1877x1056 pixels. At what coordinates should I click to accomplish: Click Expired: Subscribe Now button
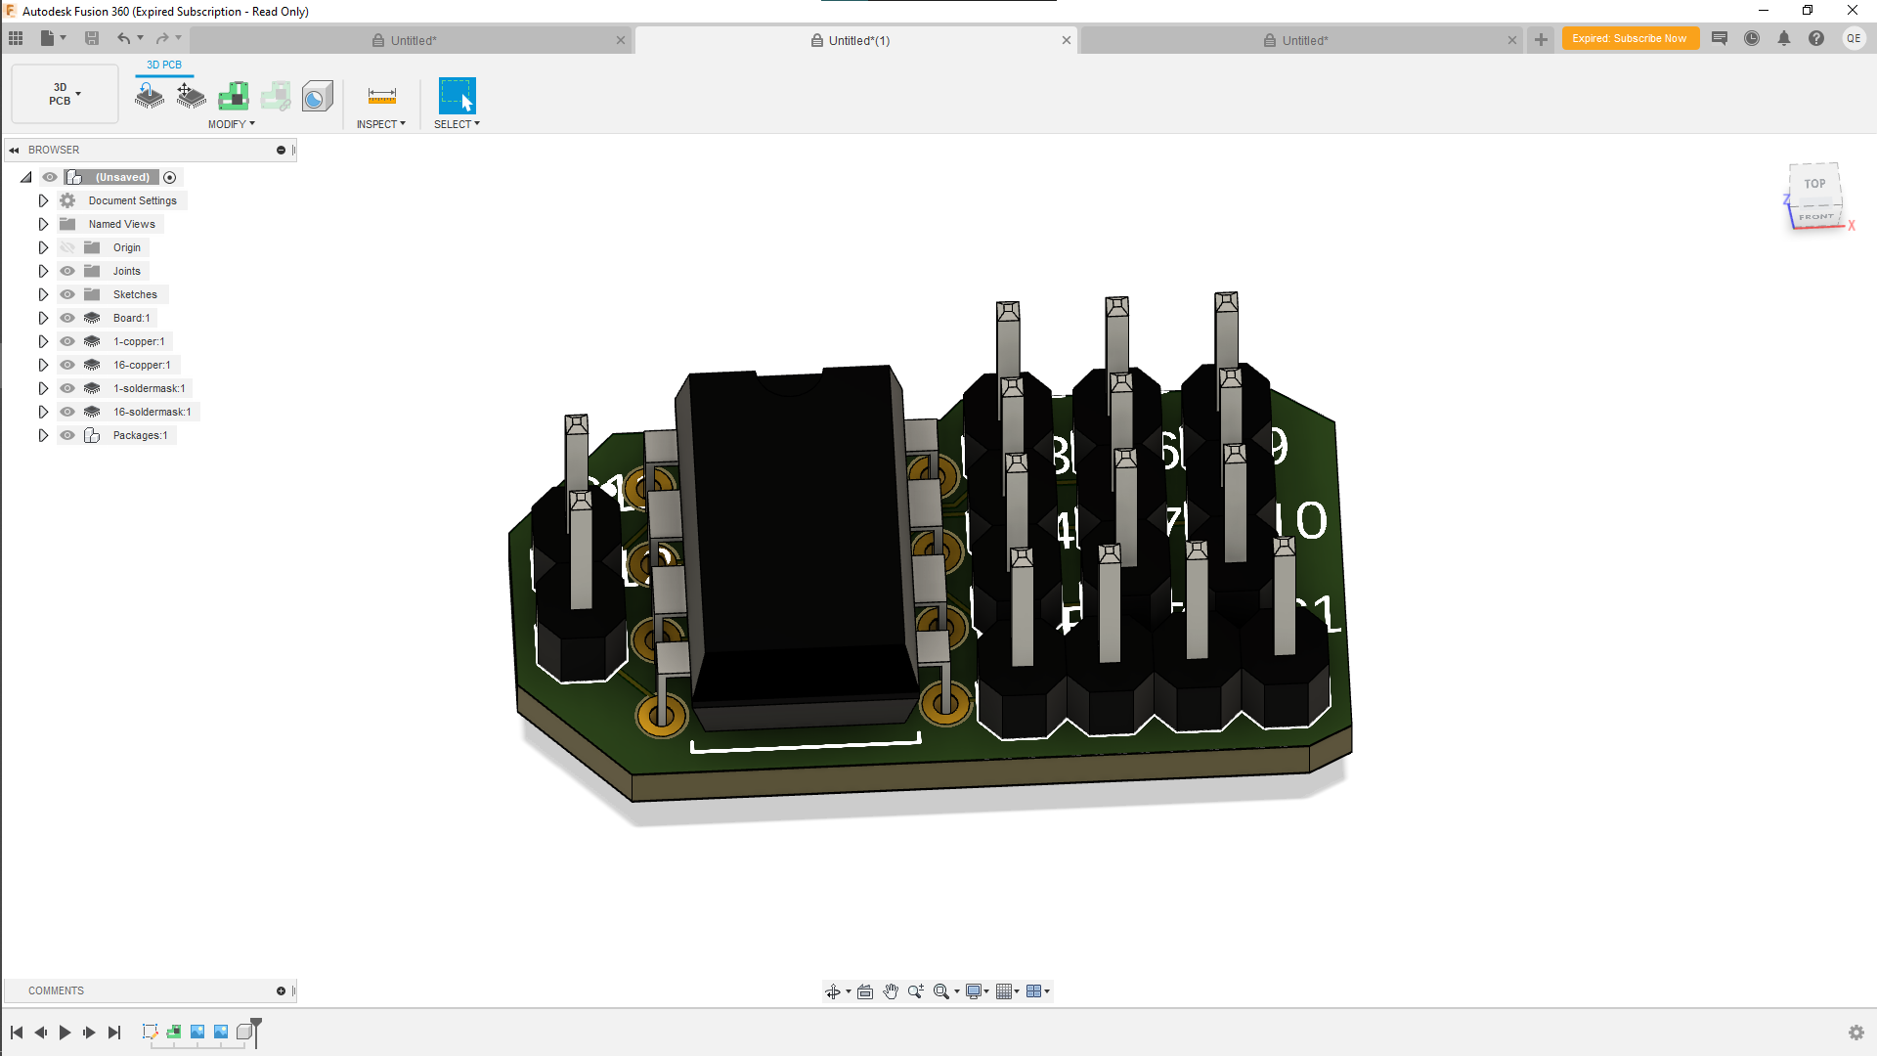pyautogui.click(x=1630, y=38)
